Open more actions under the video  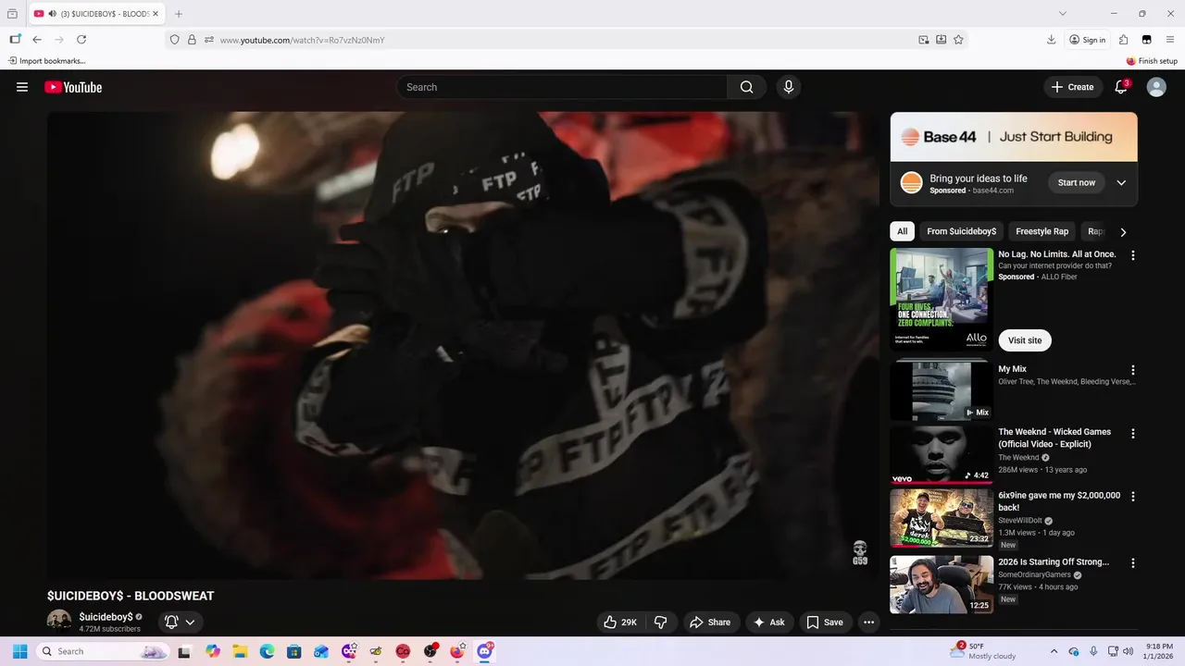pyautogui.click(x=868, y=623)
